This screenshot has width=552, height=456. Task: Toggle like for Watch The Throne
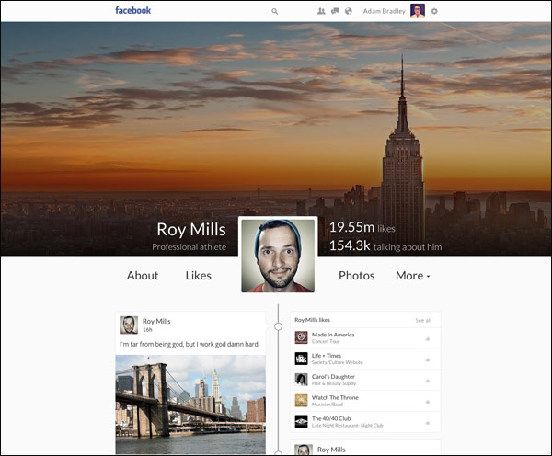(428, 401)
